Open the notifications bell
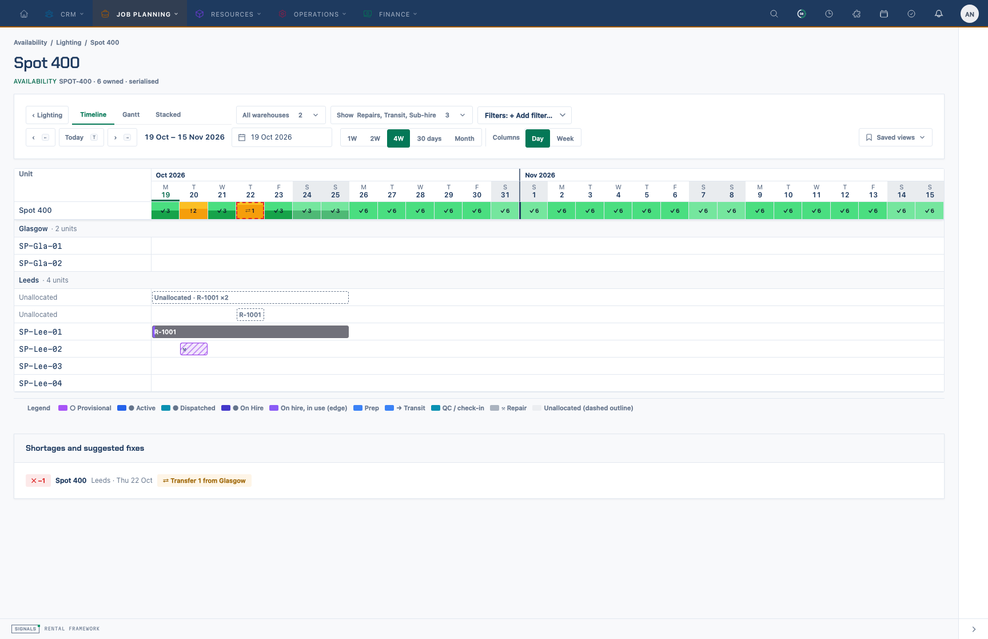988x639 pixels. [x=939, y=14]
